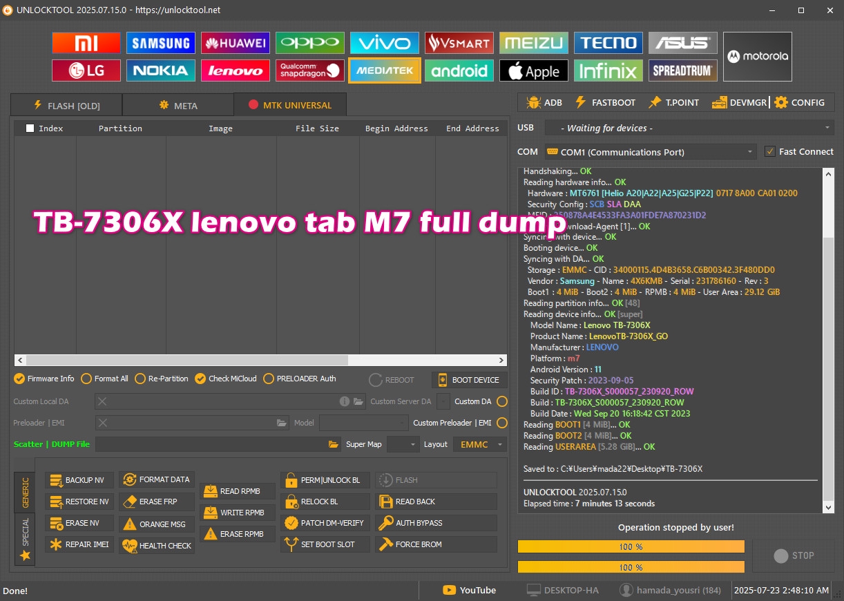Enable the PRELOADER Auth option
This screenshot has height=601, width=844.
point(269,379)
